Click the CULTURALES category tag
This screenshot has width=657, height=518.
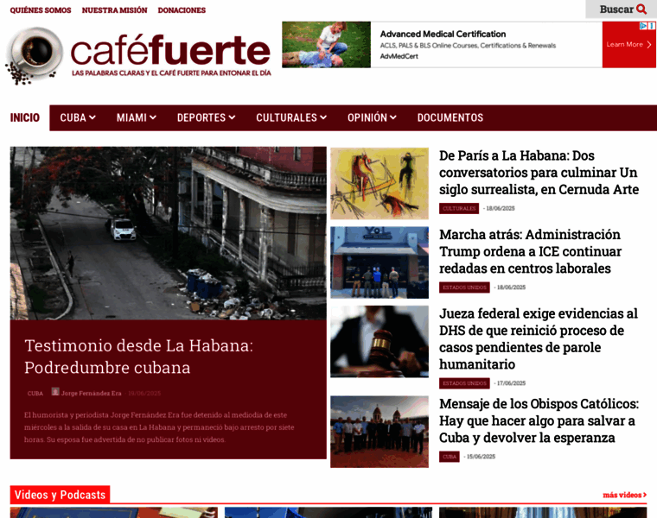pyautogui.click(x=459, y=208)
